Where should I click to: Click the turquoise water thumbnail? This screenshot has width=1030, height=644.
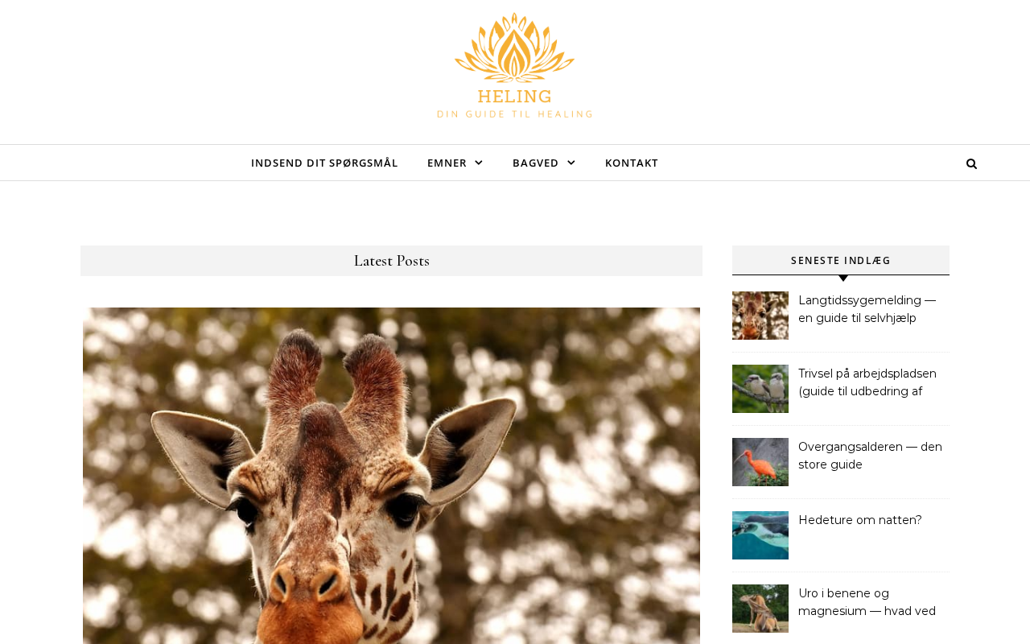pos(760,535)
